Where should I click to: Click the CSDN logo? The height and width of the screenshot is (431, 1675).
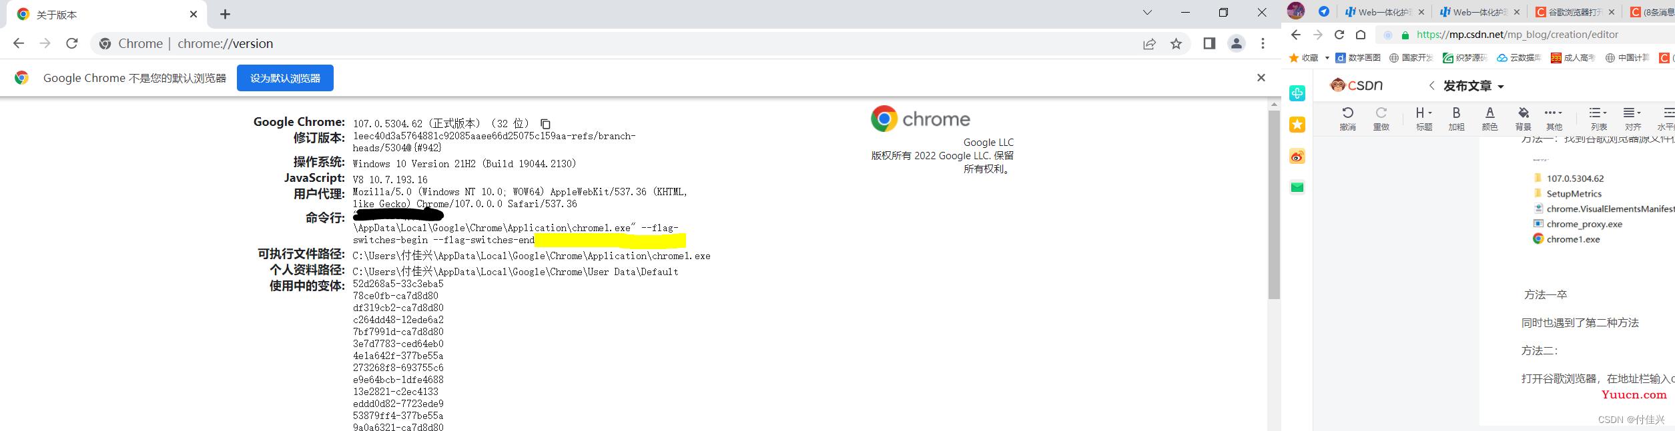(1357, 85)
